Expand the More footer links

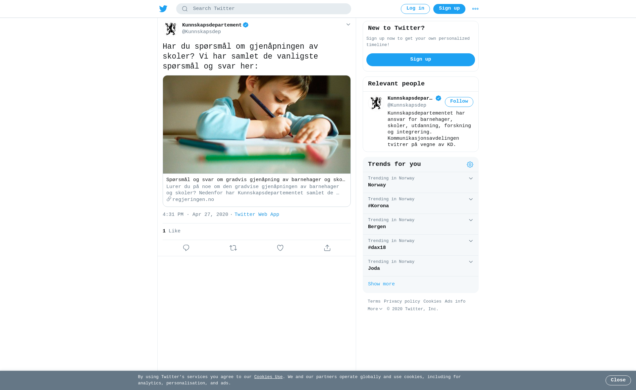click(375, 309)
